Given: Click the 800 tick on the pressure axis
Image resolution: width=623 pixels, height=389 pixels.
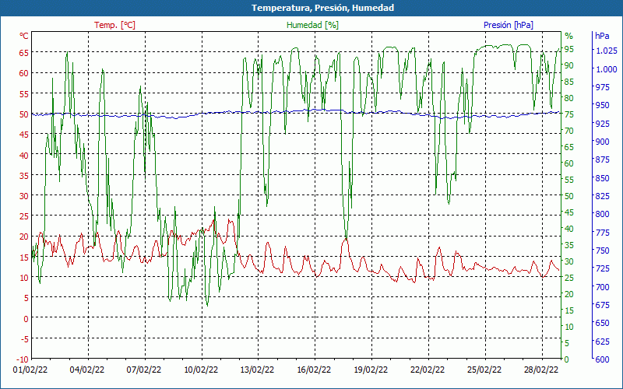Looking at the screenshot, I should pos(602,214).
